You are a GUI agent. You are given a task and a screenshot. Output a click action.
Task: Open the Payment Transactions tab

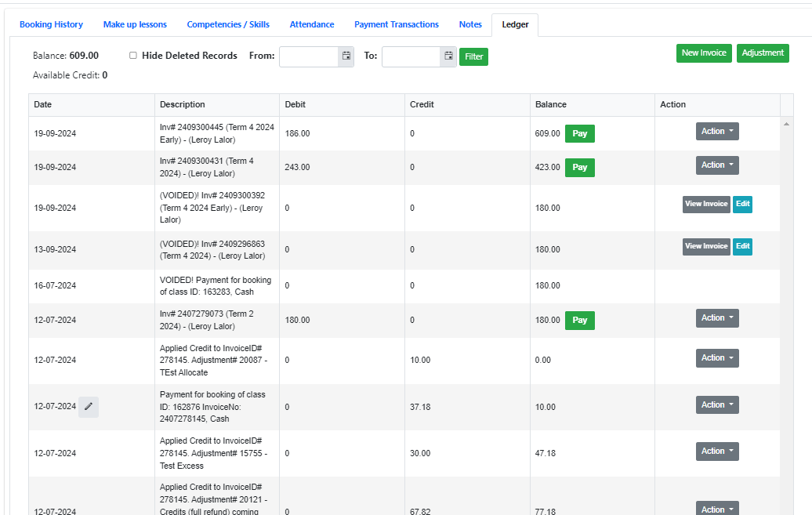[x=396, y=25]
